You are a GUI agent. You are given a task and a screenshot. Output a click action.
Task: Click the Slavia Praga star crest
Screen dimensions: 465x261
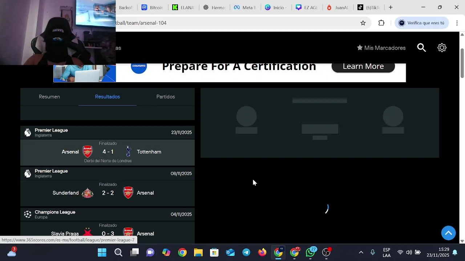click(x=88, y=232)
